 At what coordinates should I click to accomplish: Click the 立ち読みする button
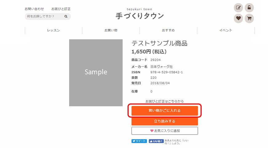[x=164, y=121]
